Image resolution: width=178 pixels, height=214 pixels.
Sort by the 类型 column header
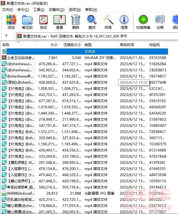[x=100, y=45]
